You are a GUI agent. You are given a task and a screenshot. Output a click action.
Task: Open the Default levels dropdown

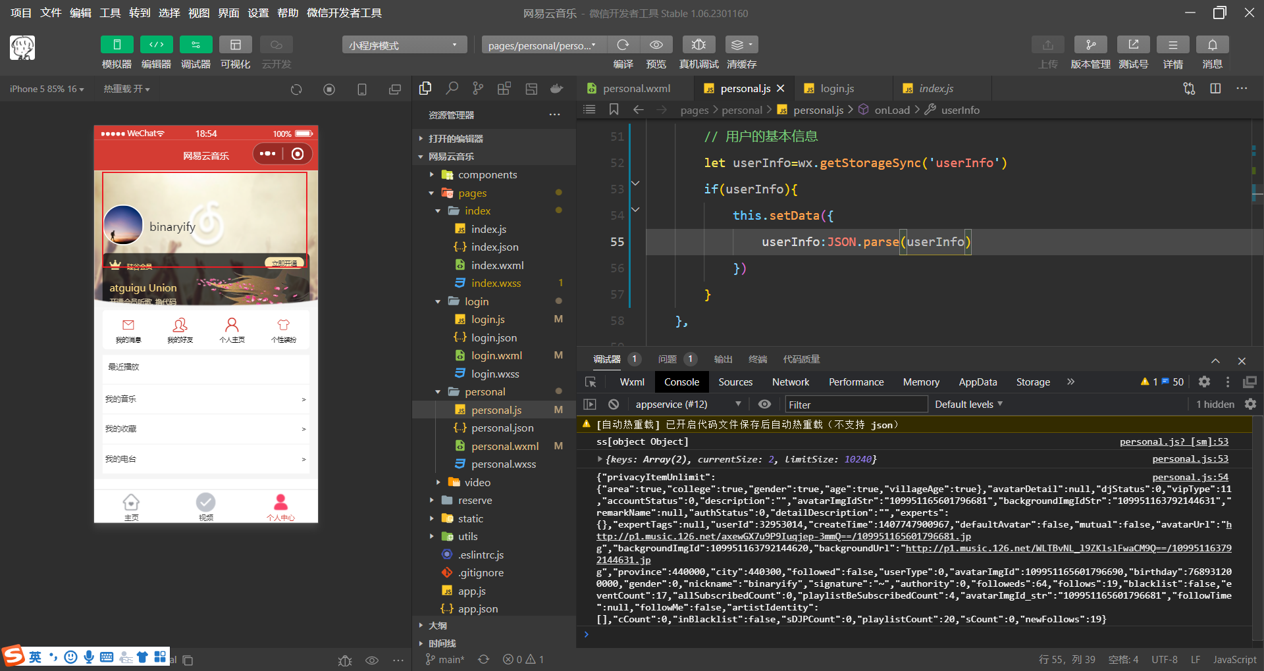(968, 404)
